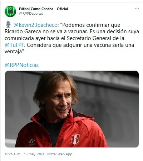Click the Twitter Web App source label
The image size is (143, 161).
click(x=59, y=154)
